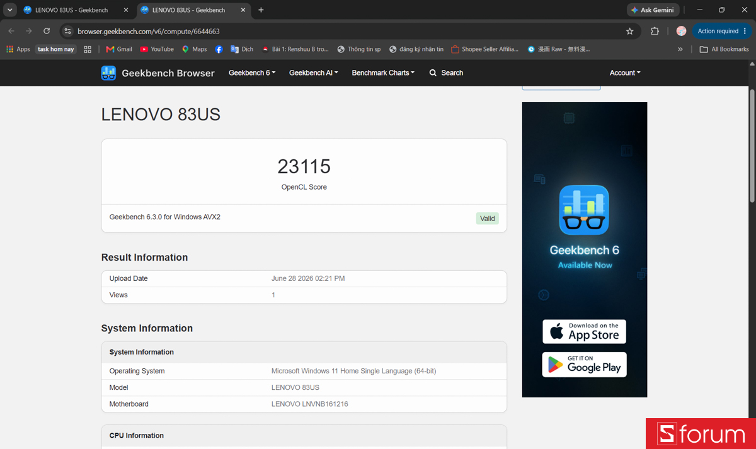The image size is (756, 449).
Task: Reload the Geekbench page
Action: pos(47,31)
